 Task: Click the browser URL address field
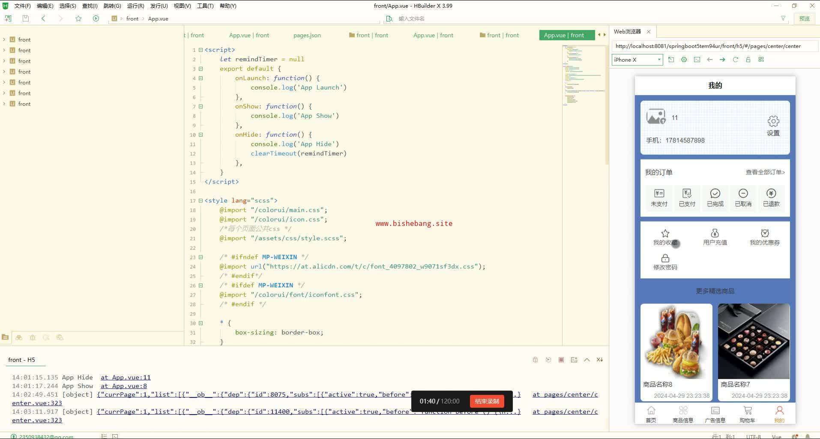point(714,46)
